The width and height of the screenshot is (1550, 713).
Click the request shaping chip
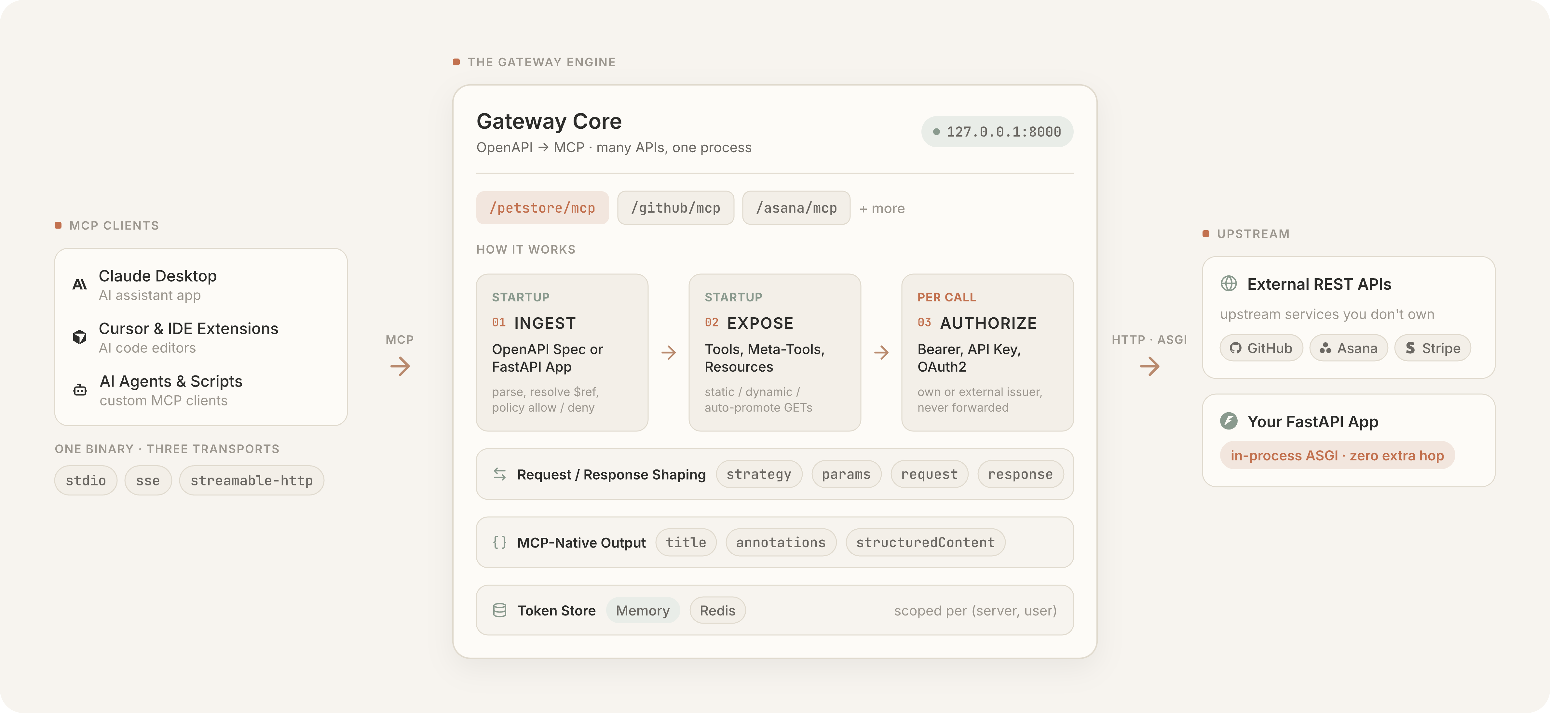coord(929,474)
